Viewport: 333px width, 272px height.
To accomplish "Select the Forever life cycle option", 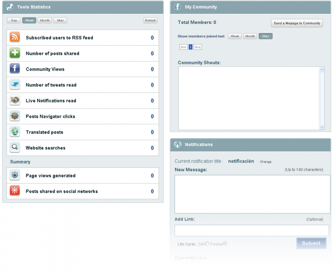I will (225, 243).
